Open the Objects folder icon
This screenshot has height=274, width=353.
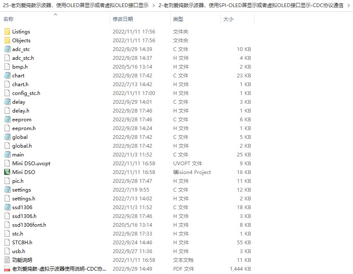(7, 40)
